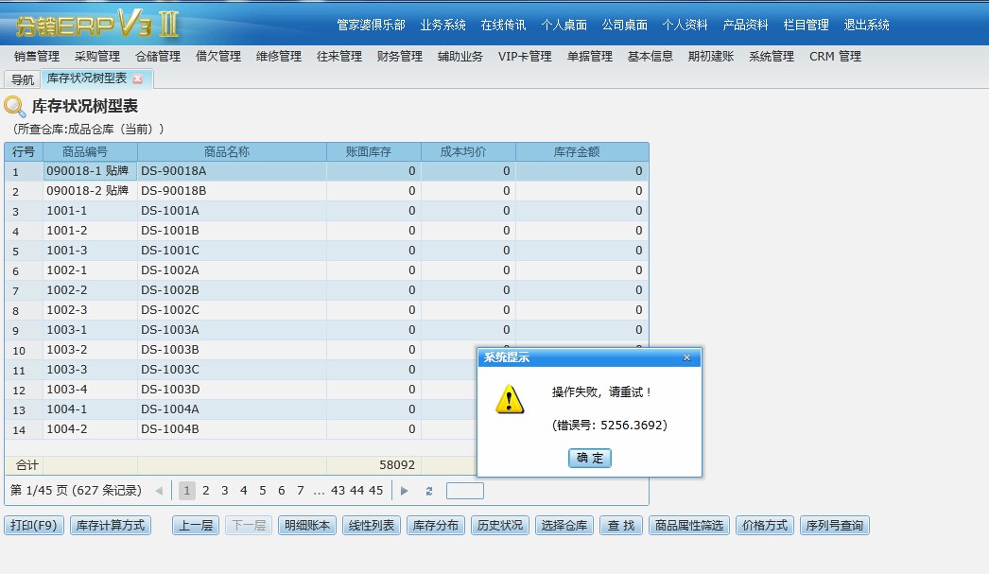Open the 系统管理 menu
The width and height of the screenshot is (989, 574).
click(x=772, y=56)
